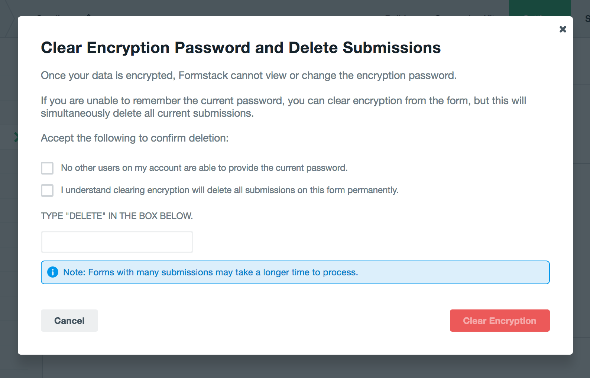Focus the DELETE confirmation text box
590x378 pixels.
click(x=117, y=242)
